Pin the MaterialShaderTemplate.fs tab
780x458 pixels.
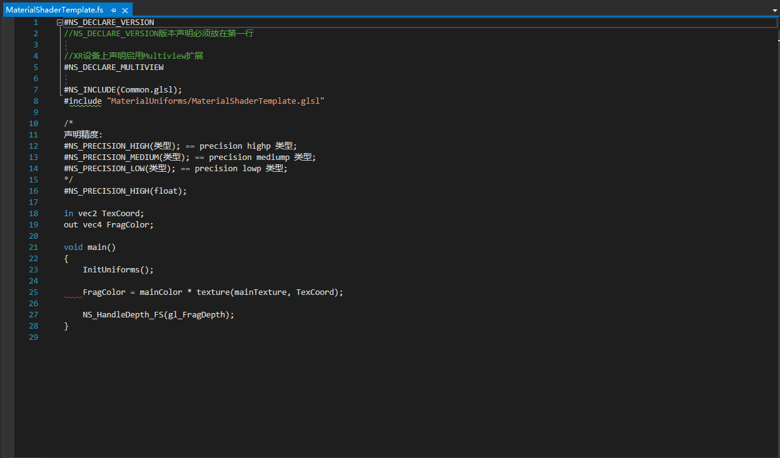coord(113,11)
